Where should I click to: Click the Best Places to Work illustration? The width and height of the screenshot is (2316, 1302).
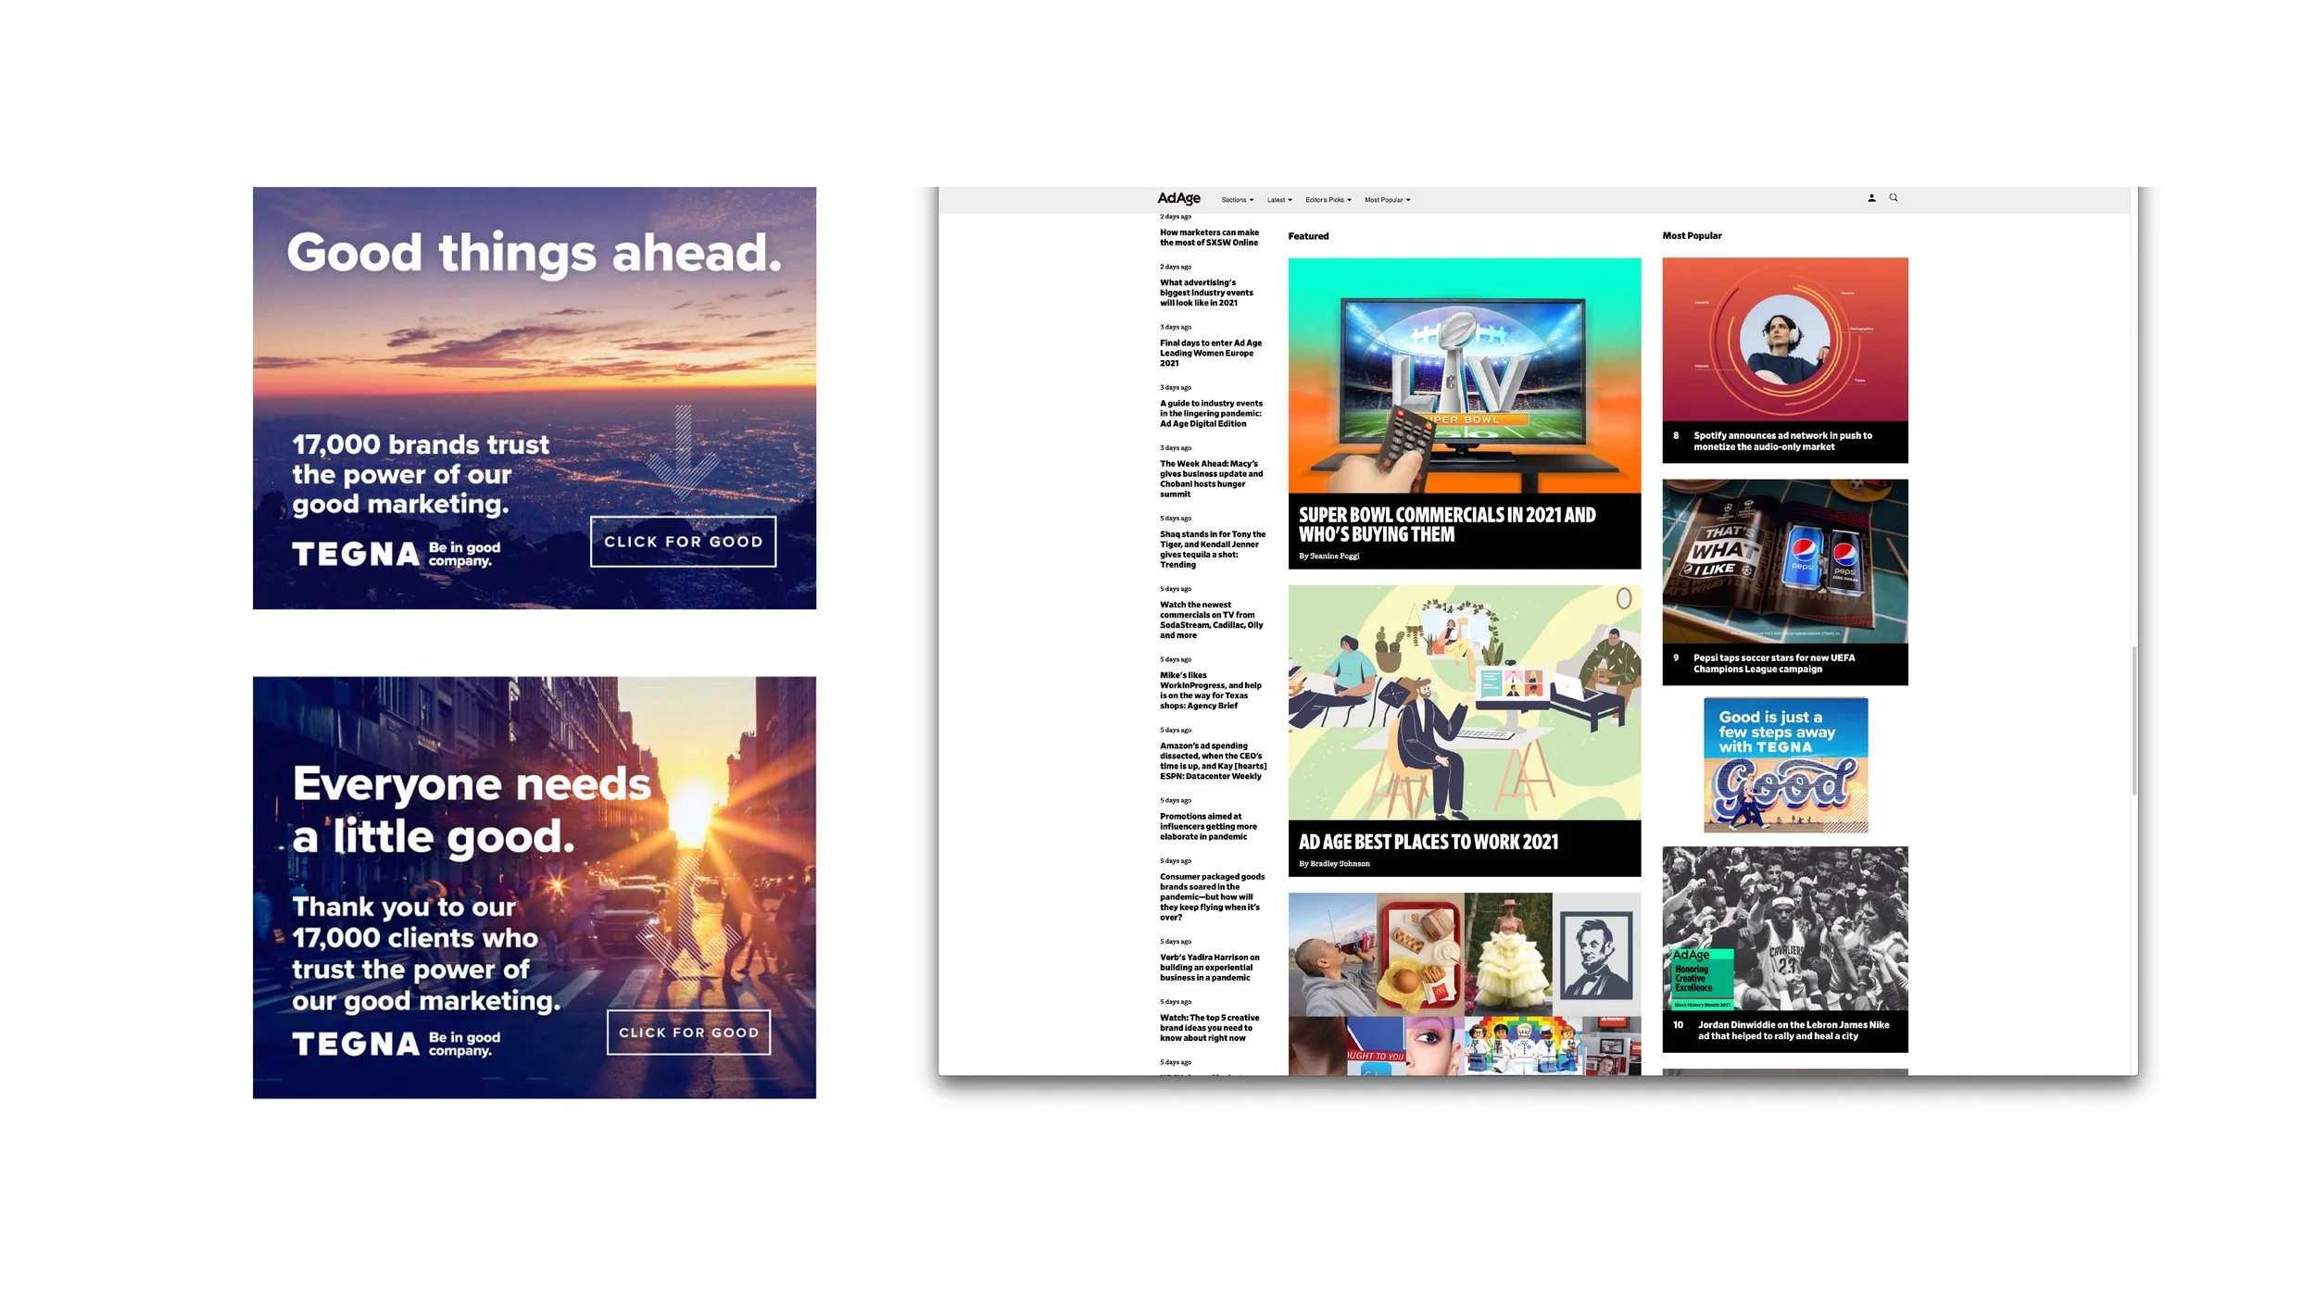tap(1465, 702)
